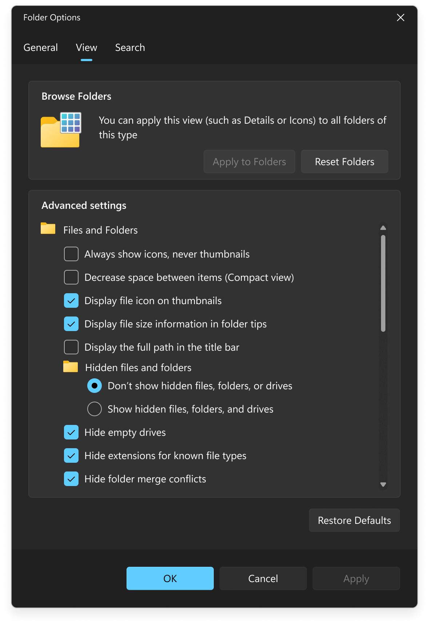This screenshot has height=625, width=429.
Task: Click the Files and Folders folder icon
Action: 48,228
